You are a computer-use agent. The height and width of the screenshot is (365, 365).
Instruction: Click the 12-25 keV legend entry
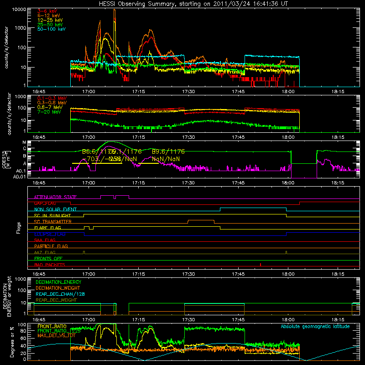50,20
